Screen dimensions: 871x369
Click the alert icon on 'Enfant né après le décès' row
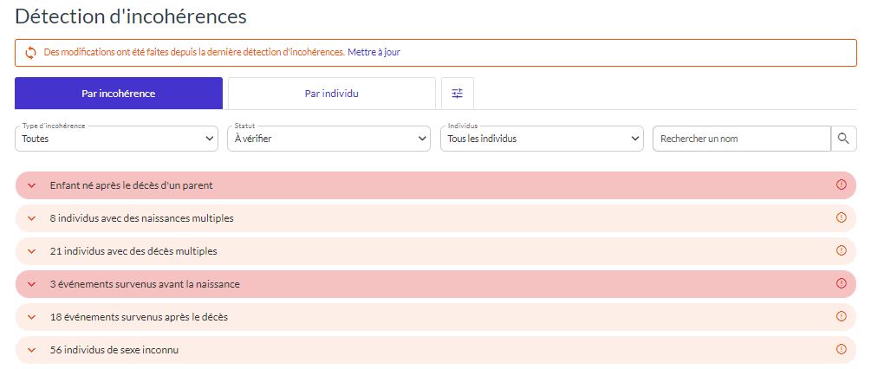841,184
